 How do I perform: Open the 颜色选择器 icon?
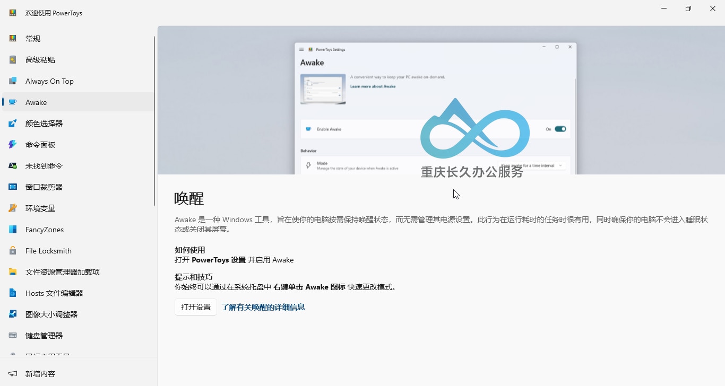pyautogui.click(x=13, y=124)
